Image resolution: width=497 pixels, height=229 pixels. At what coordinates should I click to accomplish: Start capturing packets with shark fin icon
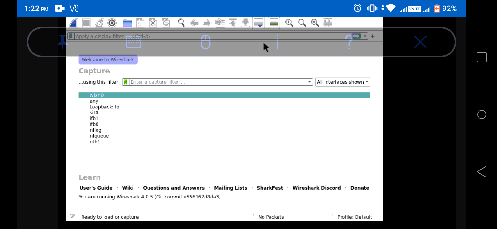coord(74,23)
